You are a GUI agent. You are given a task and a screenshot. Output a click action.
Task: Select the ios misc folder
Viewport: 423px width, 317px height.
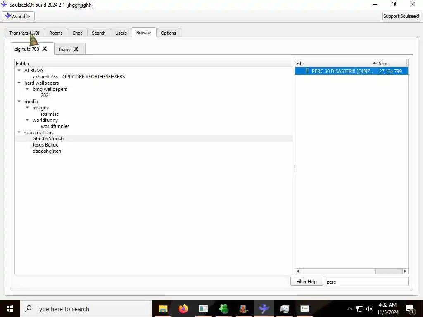pos(50,114)
